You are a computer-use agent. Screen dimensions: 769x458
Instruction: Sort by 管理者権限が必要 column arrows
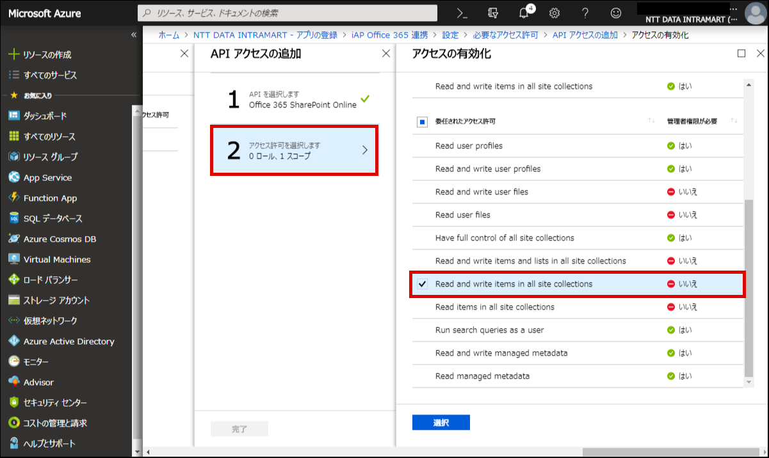pyautogui.click(x=734, y=121)
